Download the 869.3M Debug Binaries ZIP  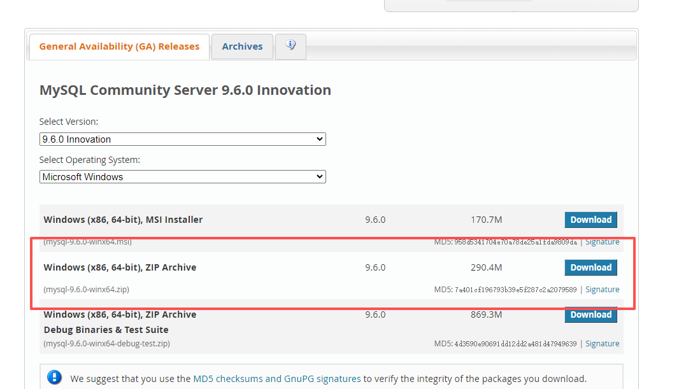point(590,315)
